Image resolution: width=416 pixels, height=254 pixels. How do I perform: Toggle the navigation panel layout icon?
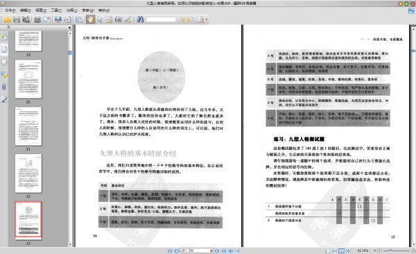79,19
